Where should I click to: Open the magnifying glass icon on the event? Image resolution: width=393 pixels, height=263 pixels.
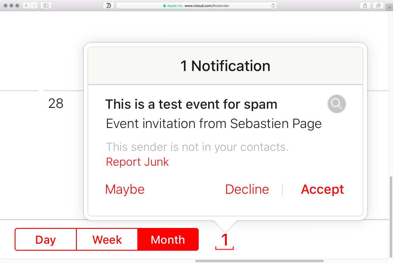click(336, 104)
